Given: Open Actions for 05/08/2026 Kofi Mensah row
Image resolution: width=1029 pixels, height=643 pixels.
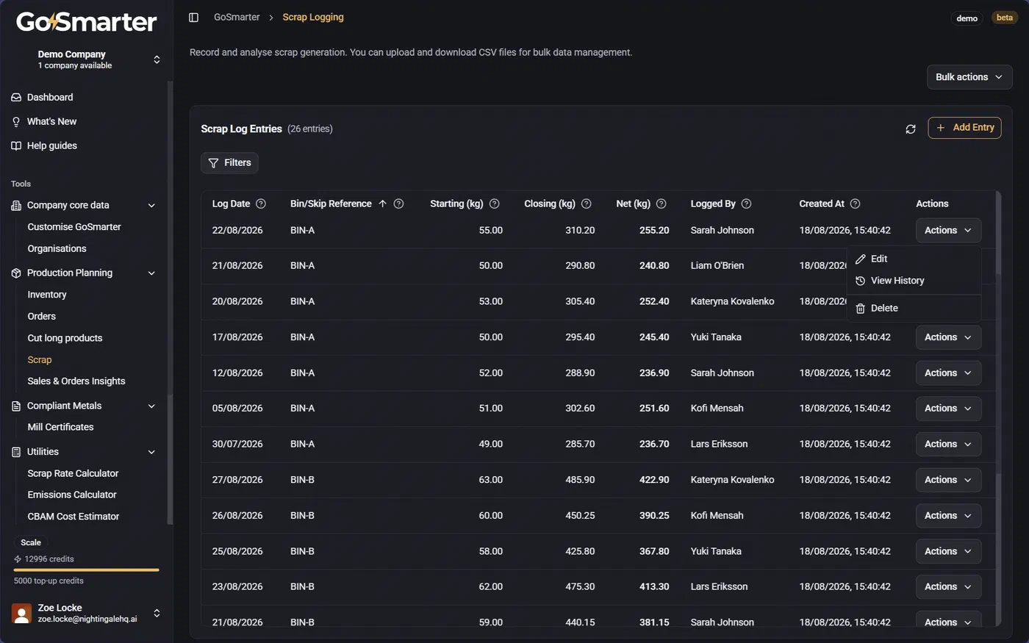Looking at the screenshot, I should tap(948, 409).
